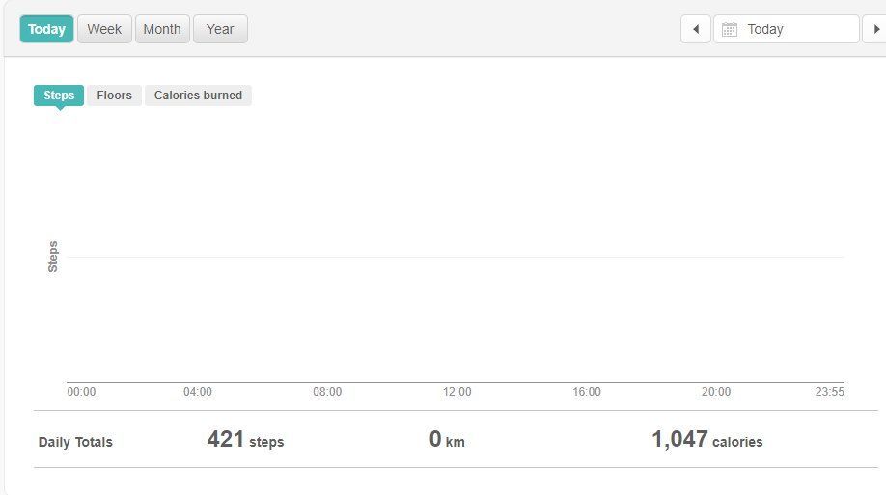Click the previous day arrow icon
This screenshot has height=495, width=886.
tap(696, 29)
